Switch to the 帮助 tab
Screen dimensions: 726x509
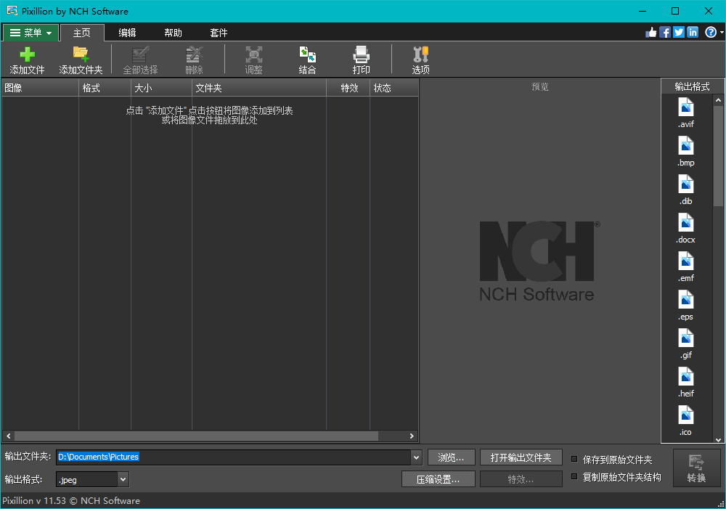[174, 33]
